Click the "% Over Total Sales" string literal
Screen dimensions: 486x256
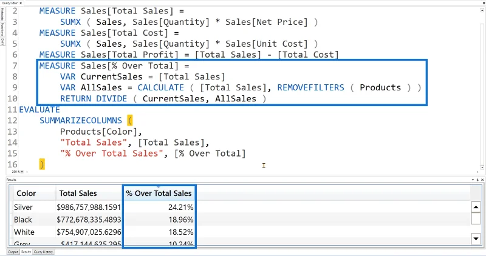[x=112, y=153]
